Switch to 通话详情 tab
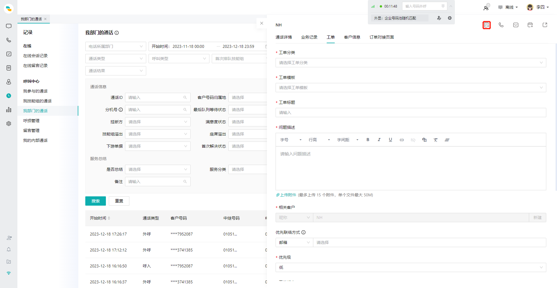This screenshot has width=557, height=288. 284,37
